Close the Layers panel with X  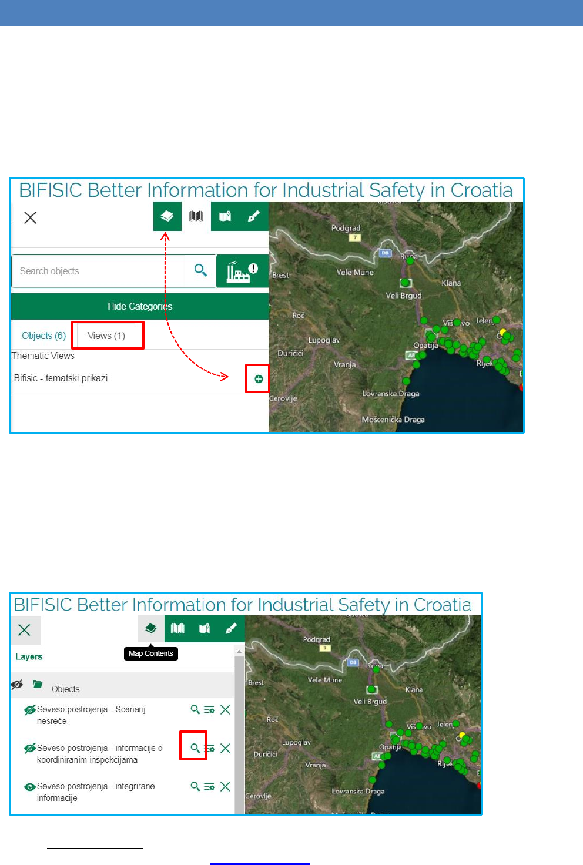[x=25, y=630]
